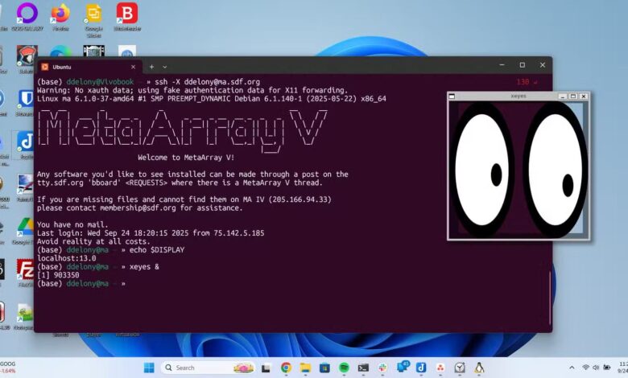Screen dimensions: 628x378
Task: Open Microsoft Store from the taskbar
Action: click(324, 368)
